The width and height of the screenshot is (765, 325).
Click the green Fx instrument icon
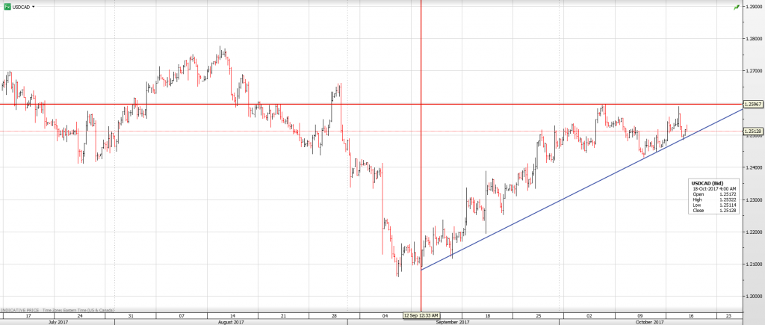(x=7, y=6)
